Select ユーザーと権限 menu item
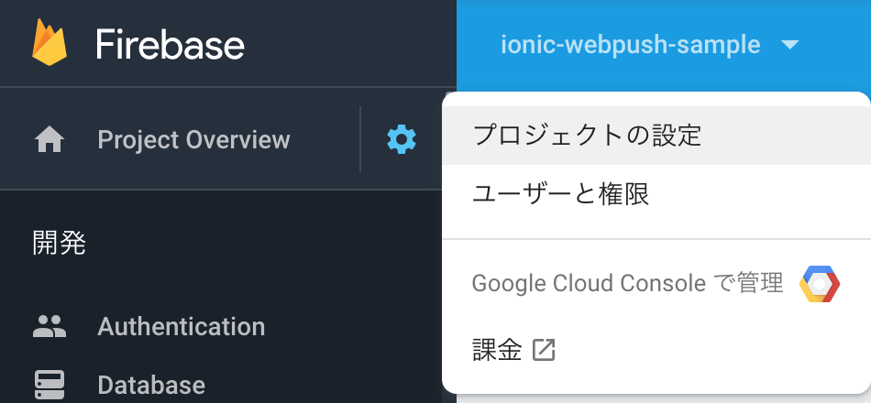 tap(656, 194)
